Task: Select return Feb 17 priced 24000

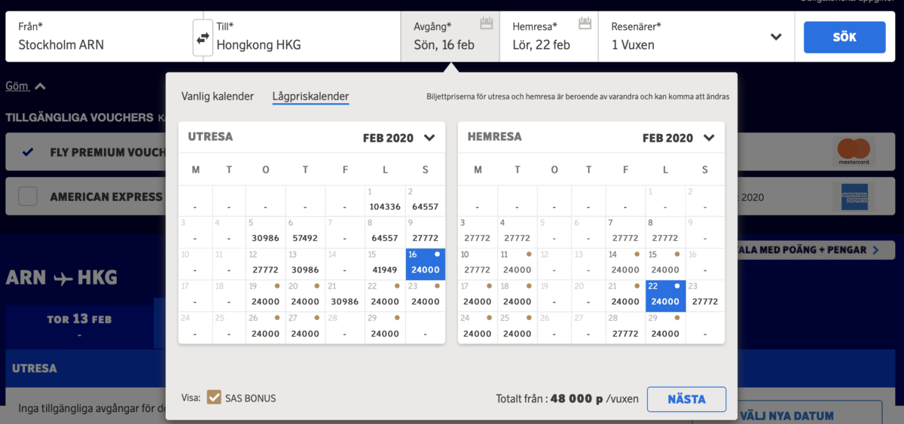Action: click(x=477, y=295)
